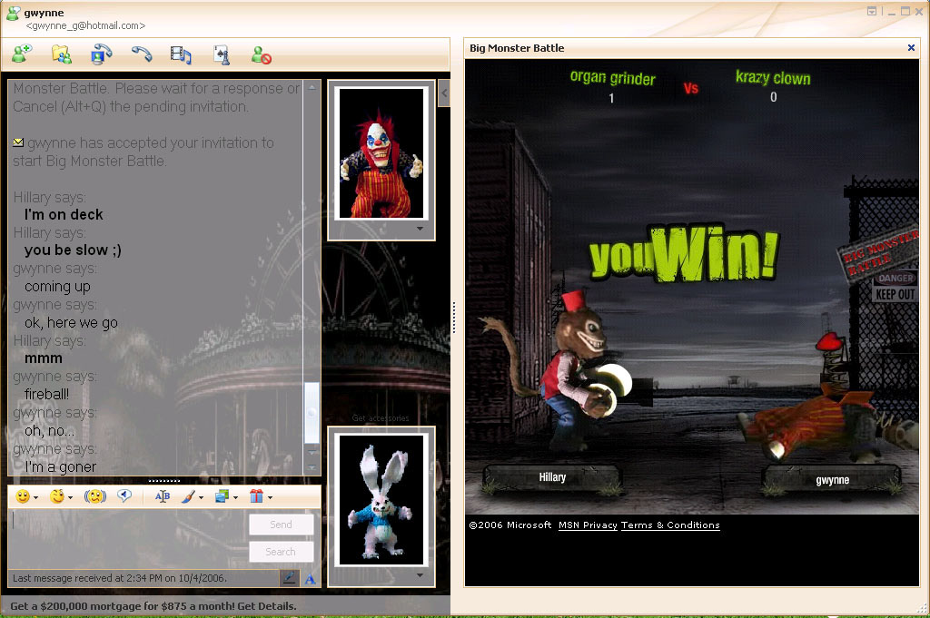930x618 pixels.
Task: Open window options menu in title bar
Action: point(871,11)
